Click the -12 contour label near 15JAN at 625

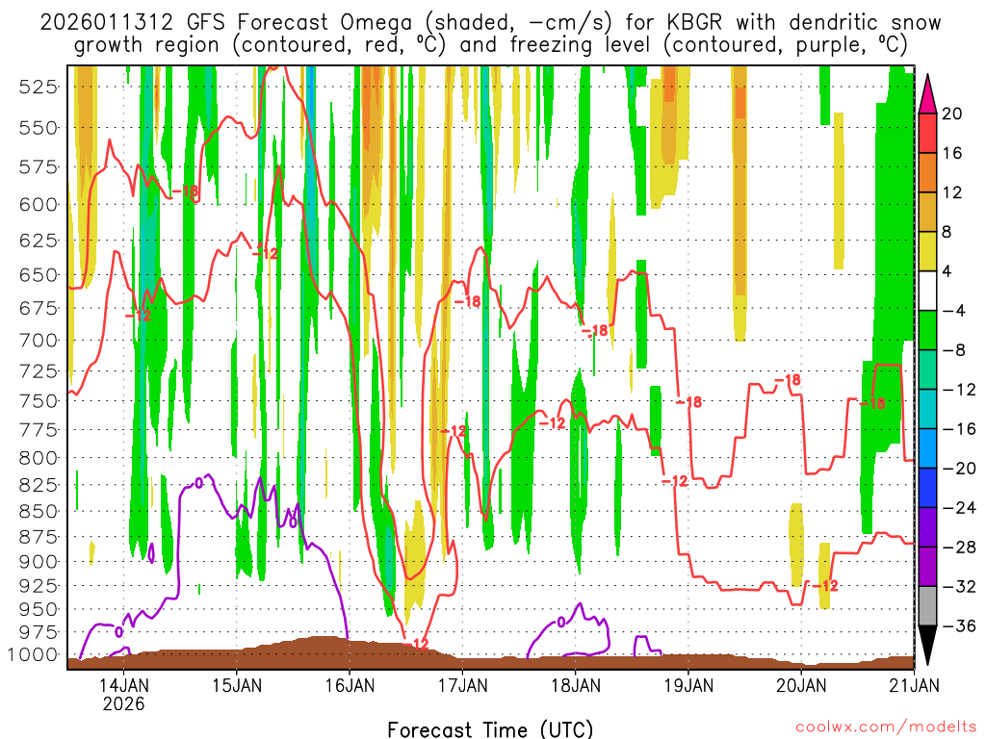point(265,254)
